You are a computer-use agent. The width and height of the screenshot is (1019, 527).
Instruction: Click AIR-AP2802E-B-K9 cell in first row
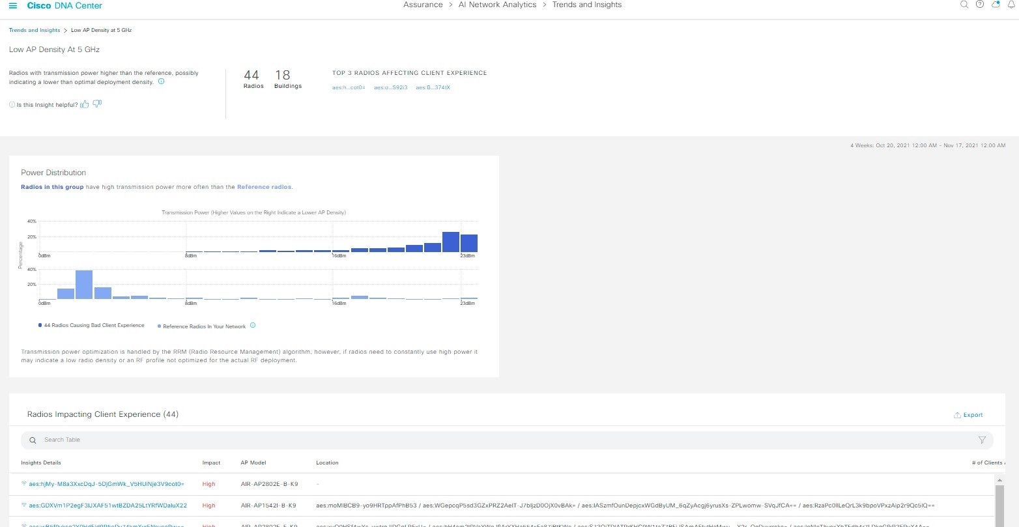point(269,484)
